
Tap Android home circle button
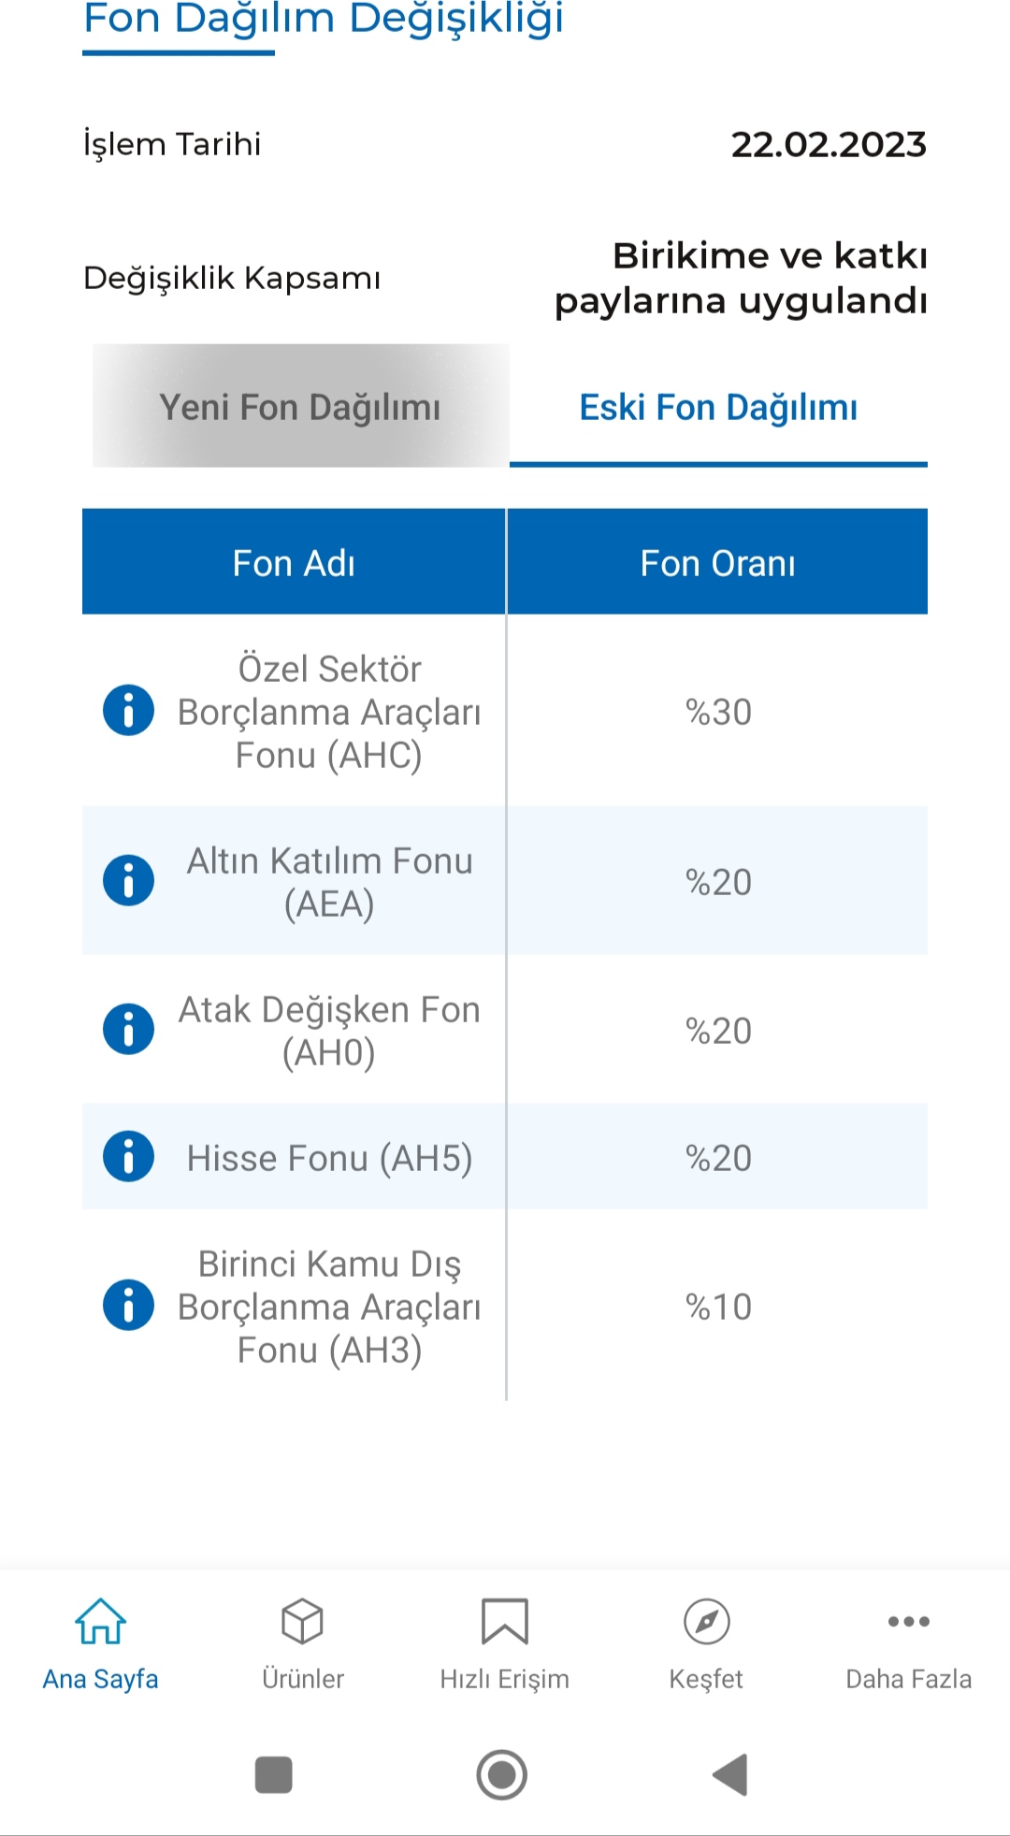point(502,1774)
